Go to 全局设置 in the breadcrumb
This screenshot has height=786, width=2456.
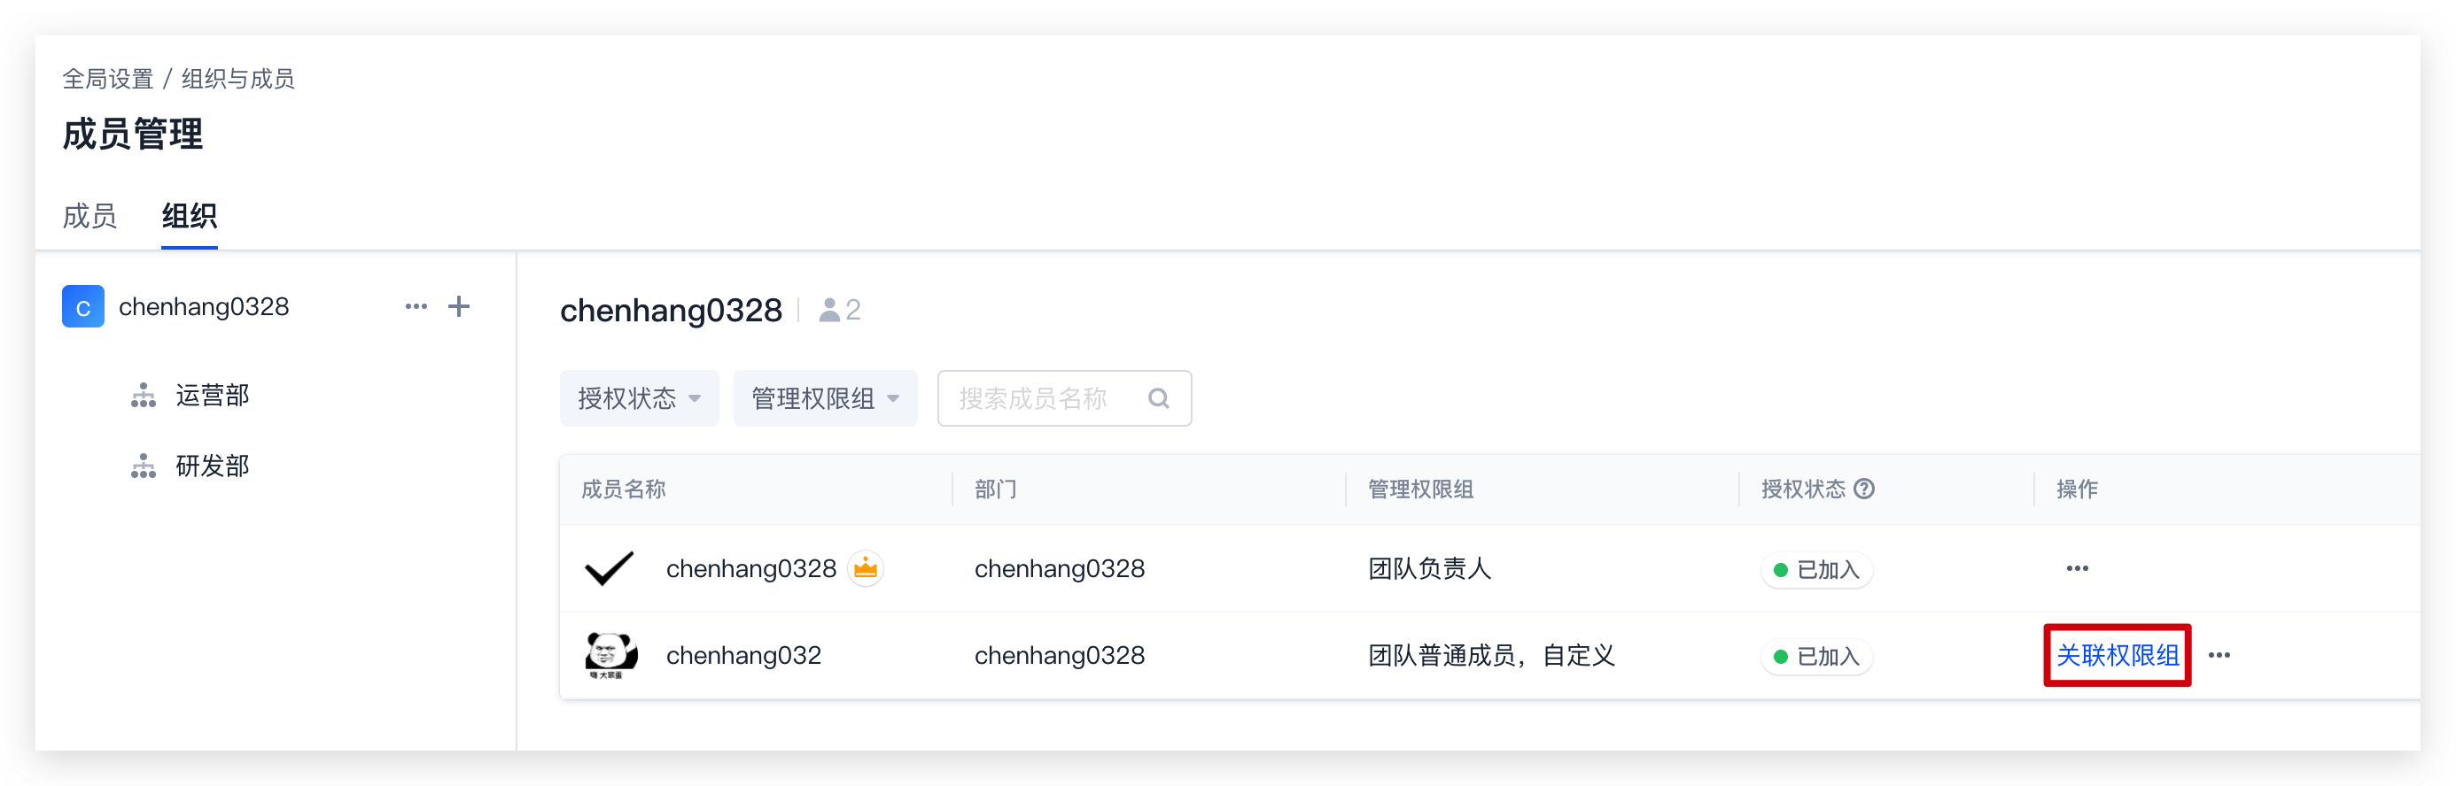point(108,79)
